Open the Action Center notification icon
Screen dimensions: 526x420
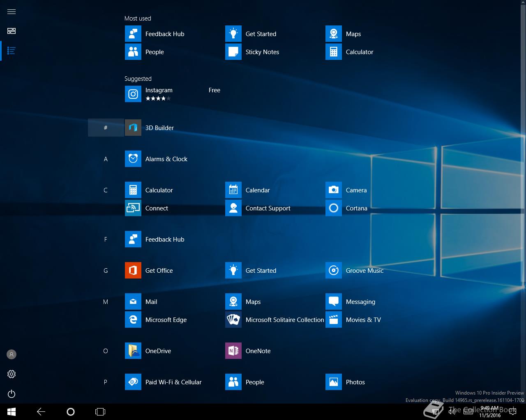click(513, 412)
